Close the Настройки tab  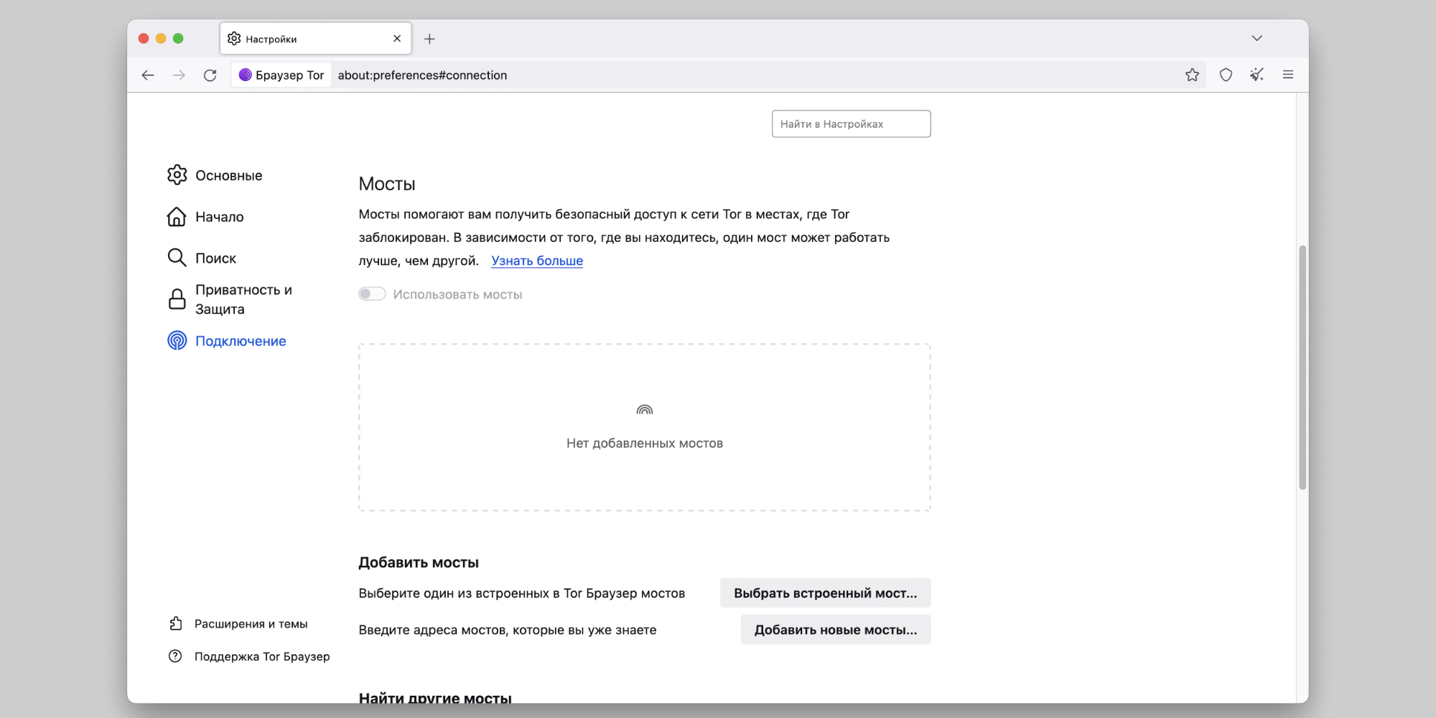(397, 39)
